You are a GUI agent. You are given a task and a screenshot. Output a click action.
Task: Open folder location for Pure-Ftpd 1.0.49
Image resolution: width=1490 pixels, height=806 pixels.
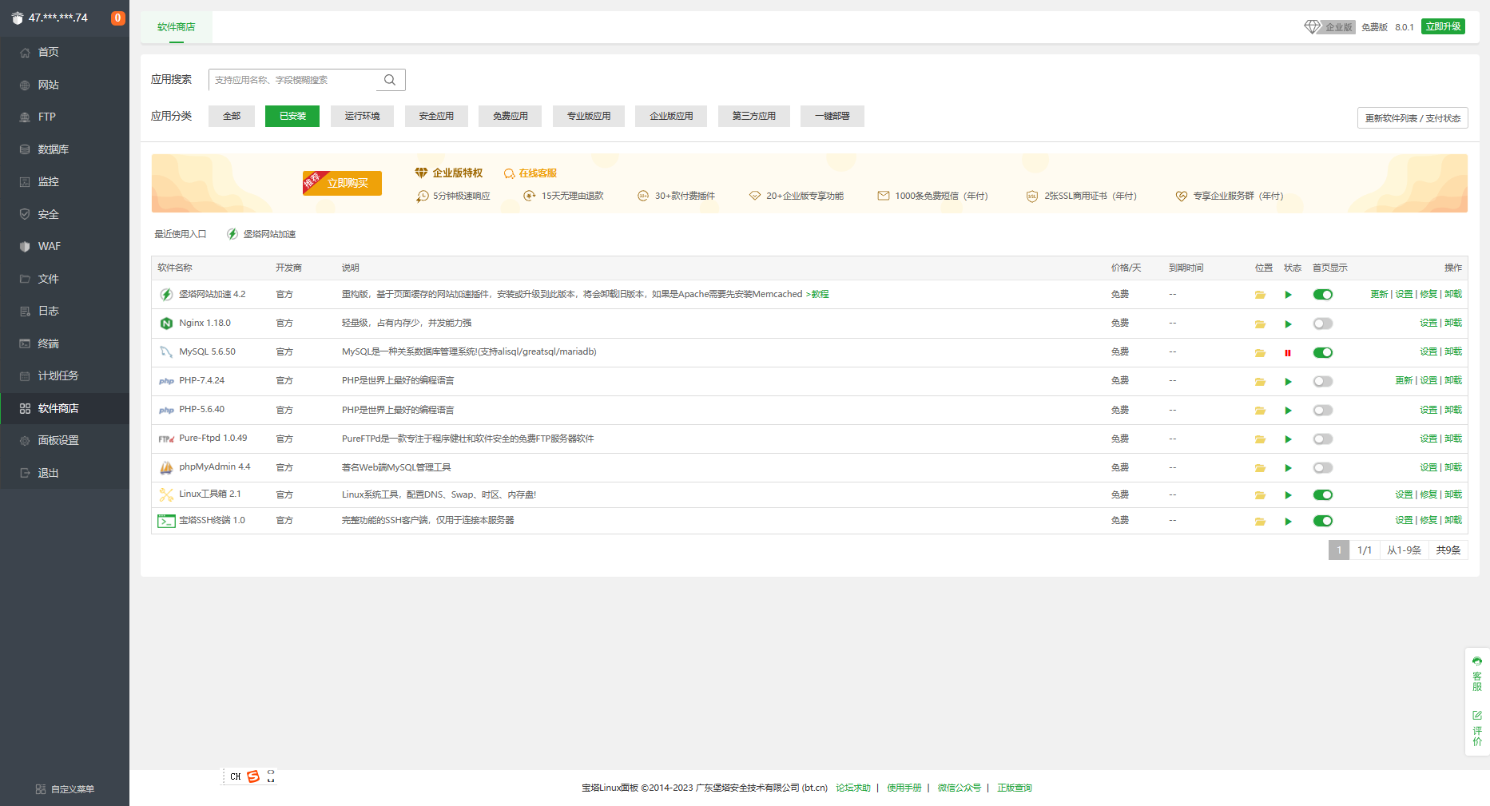pos(1260,439)
